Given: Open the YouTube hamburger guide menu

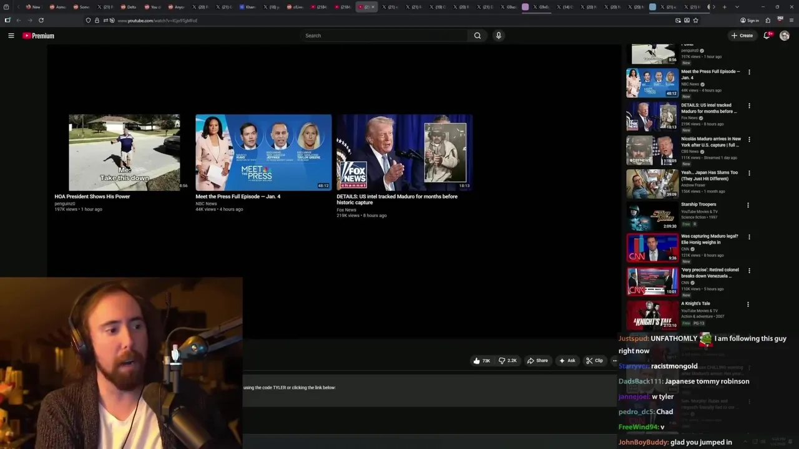Looking at the screenshot, I should pyautogui.click(x=11, y=36).
